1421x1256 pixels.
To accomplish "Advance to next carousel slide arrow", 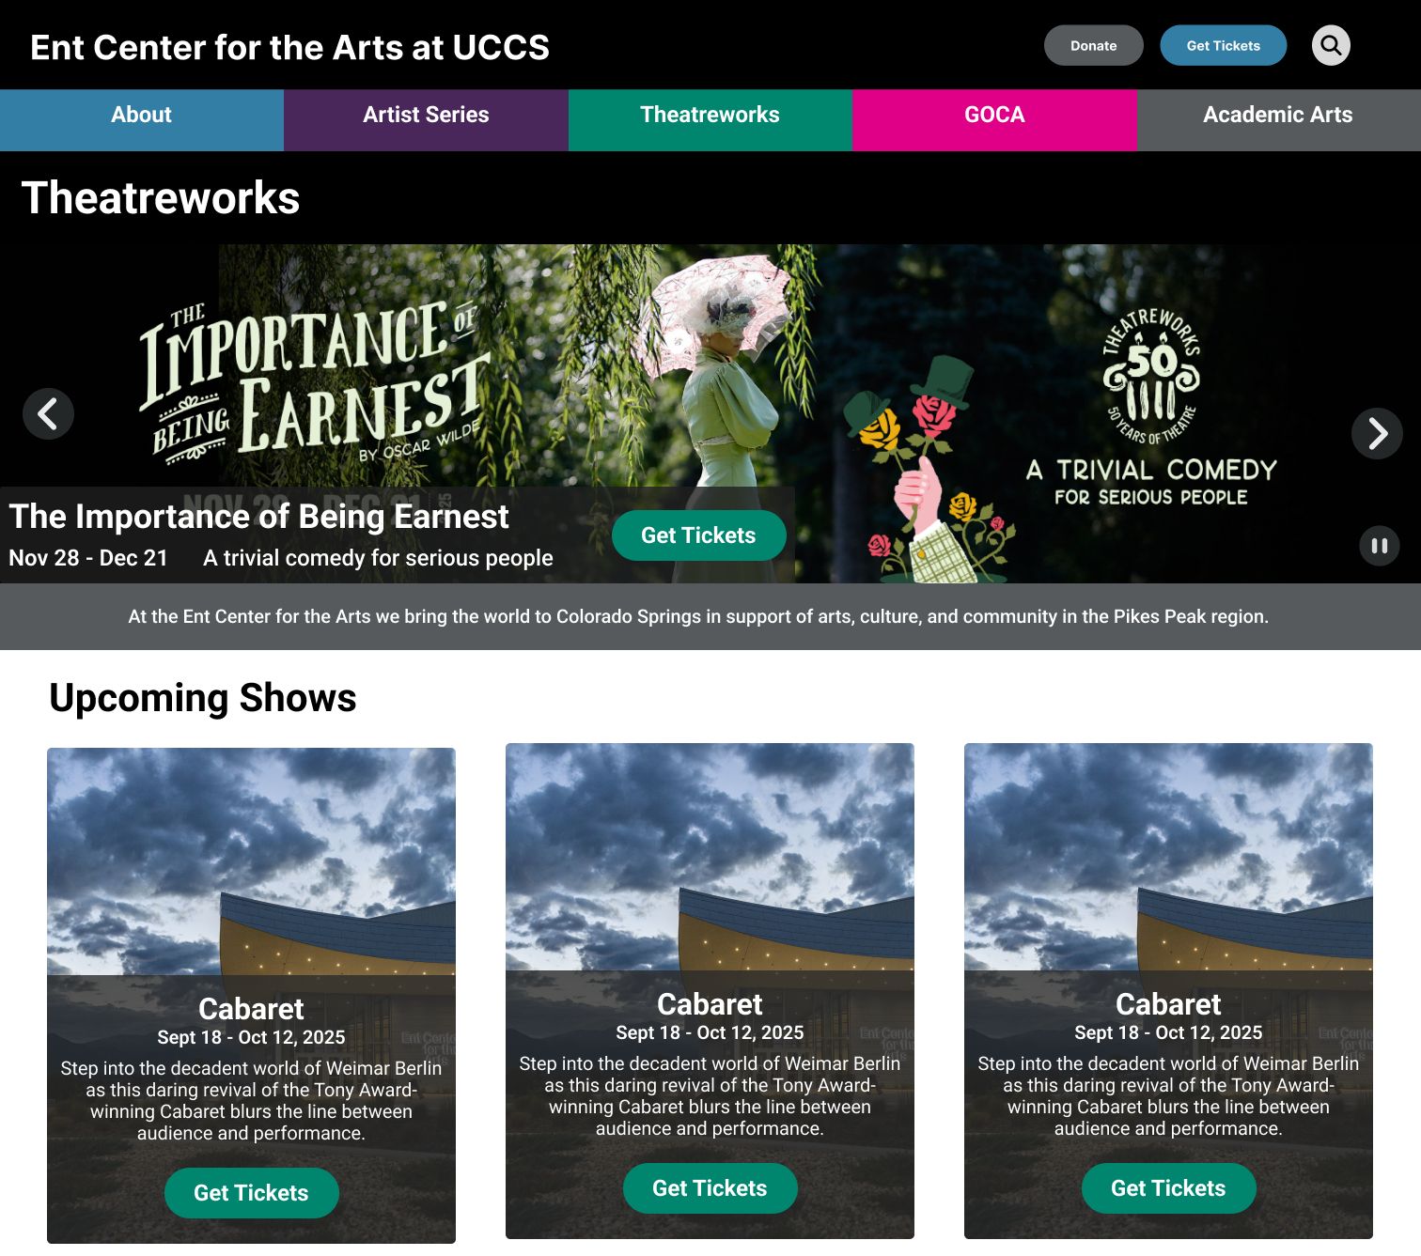I will pos(1377,433).
